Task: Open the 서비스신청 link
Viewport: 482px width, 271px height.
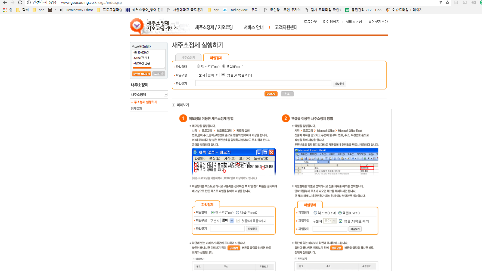Action: (x=354, y=21)
